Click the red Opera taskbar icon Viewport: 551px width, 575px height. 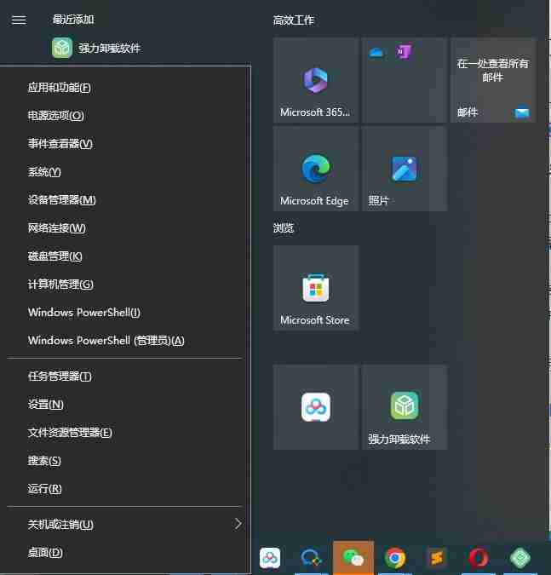479,558
